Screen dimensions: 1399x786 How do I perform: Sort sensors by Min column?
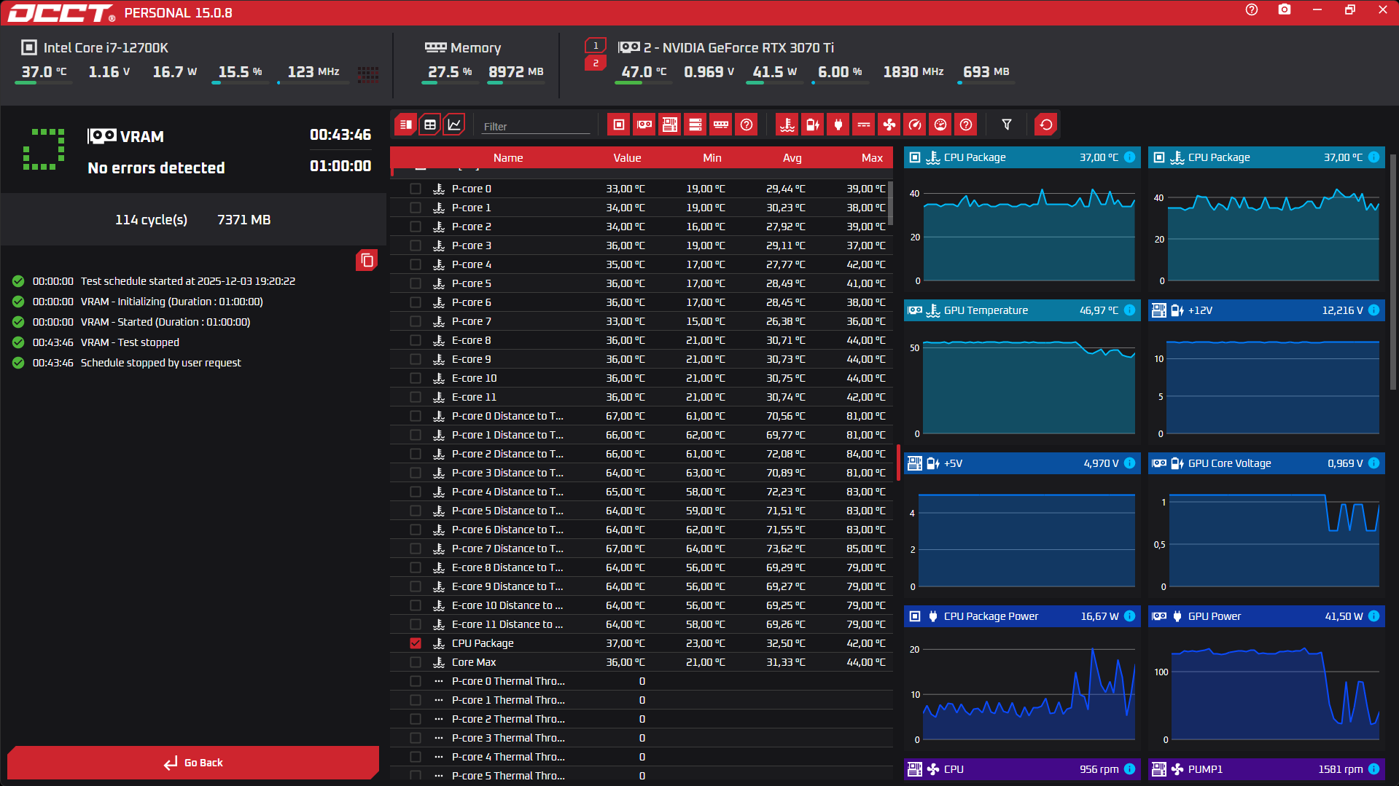(x=712, y=158)
